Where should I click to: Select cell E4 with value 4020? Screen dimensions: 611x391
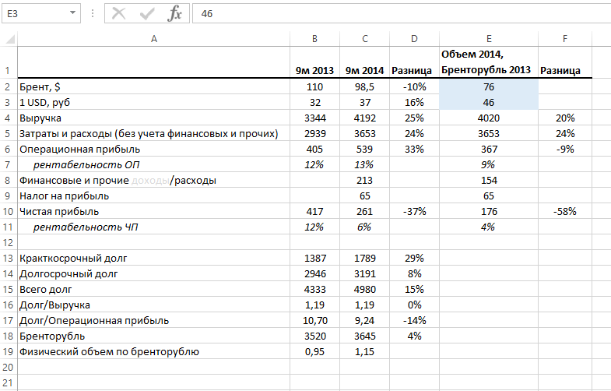(x=489, y=118)
